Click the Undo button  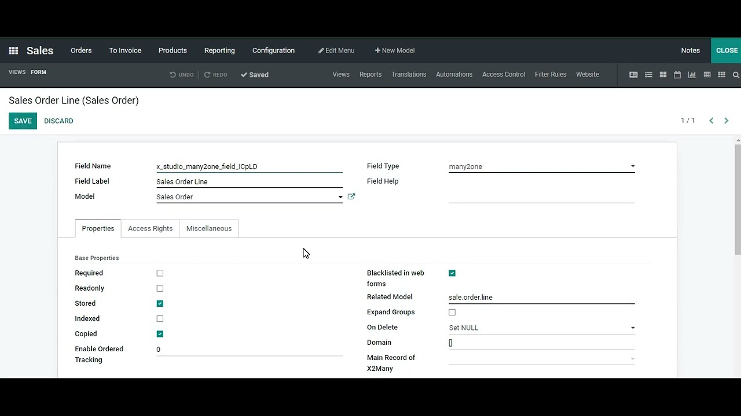pyautogui.click(x=182, y=75)
